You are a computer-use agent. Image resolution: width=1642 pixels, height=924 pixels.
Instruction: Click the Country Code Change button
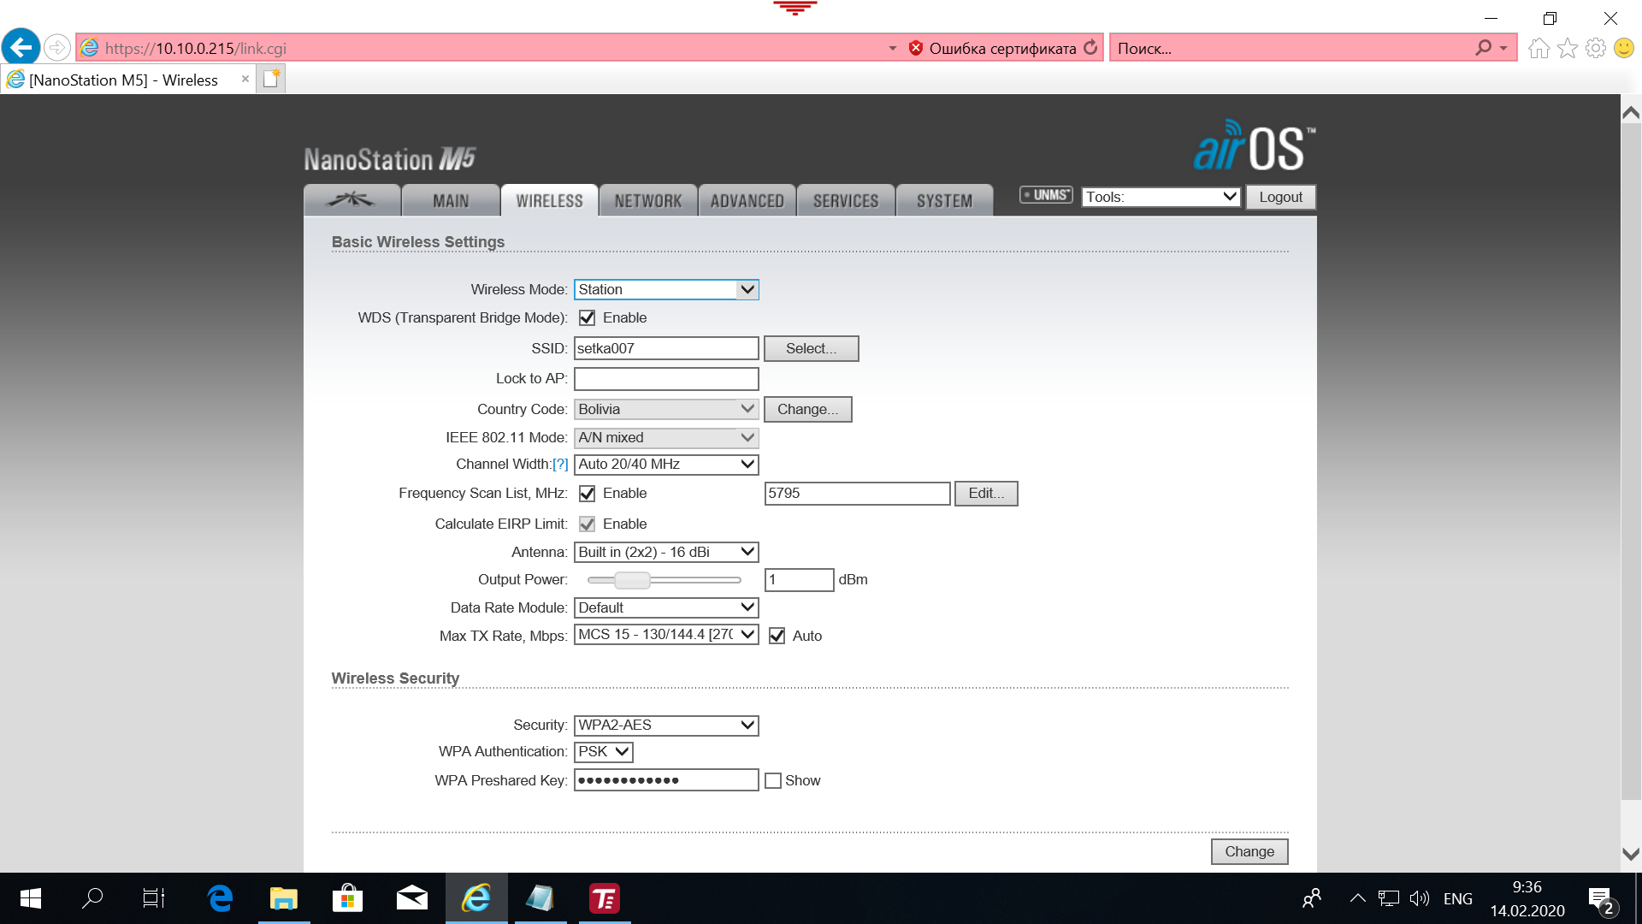point(807,409)
